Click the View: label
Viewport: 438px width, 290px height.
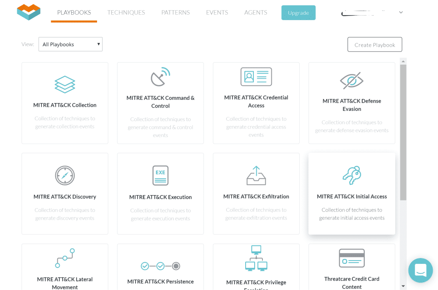coord(28,44)
